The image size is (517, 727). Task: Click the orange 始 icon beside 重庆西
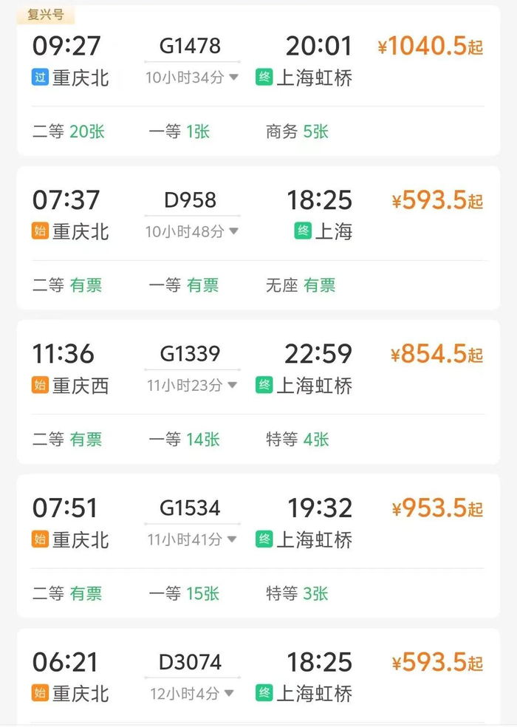(40, 385)
